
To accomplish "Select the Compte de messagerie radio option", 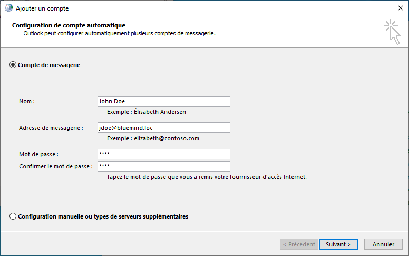I will click(x=13, y=65).
